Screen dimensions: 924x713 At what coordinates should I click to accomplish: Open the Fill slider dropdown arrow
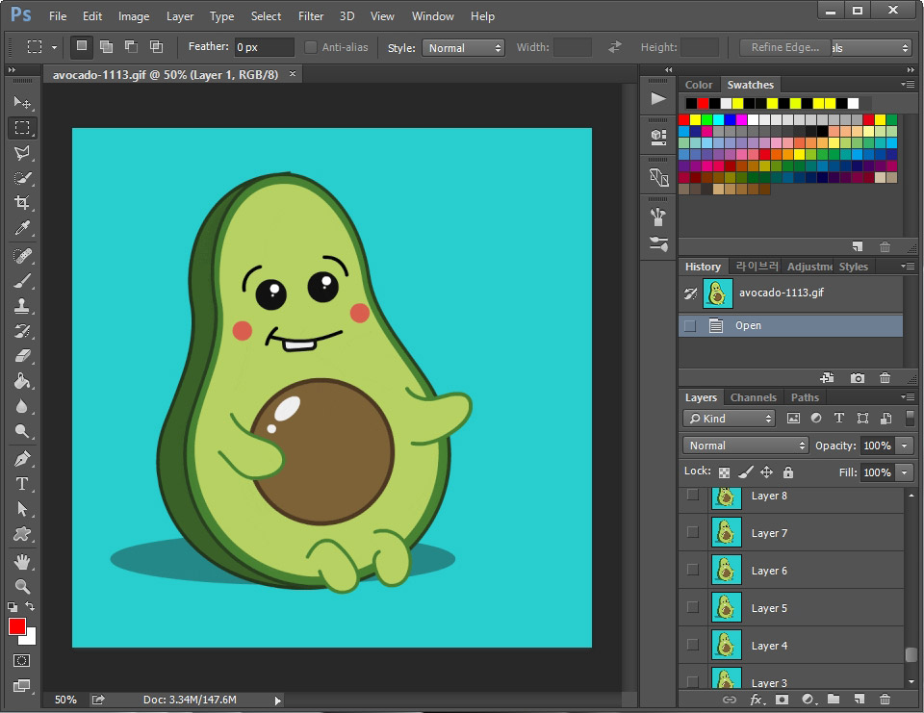tap(905, 472)
